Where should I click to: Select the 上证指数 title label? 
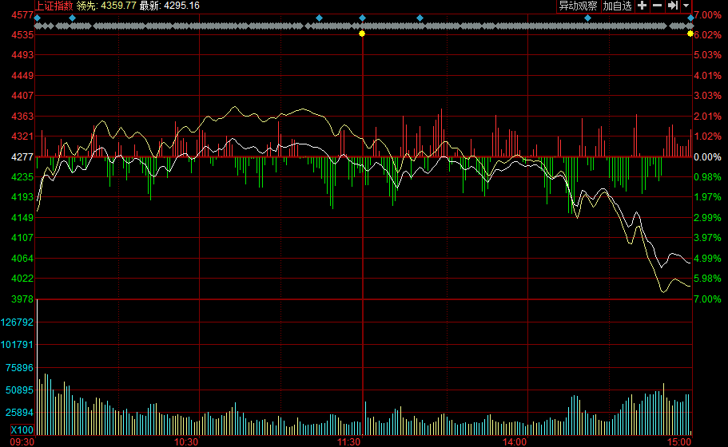[x=54, y=6]
